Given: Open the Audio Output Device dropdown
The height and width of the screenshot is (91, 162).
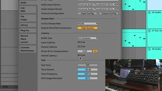Looking at the screenshot, I should tap(98, 9).
